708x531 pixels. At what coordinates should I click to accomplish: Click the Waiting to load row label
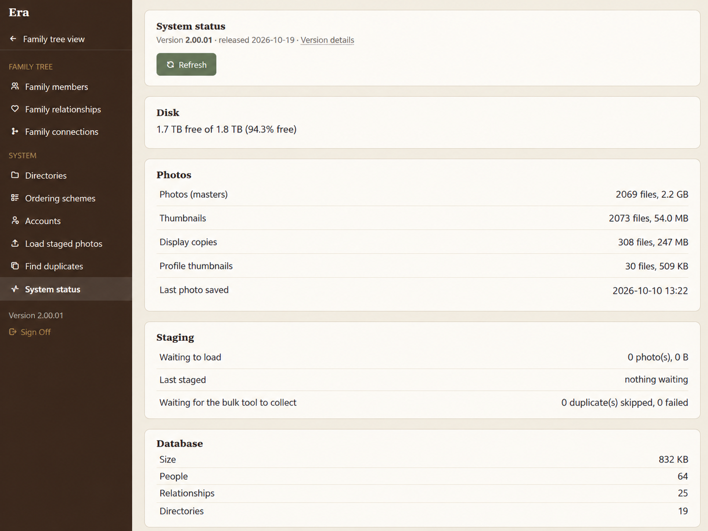190,357
